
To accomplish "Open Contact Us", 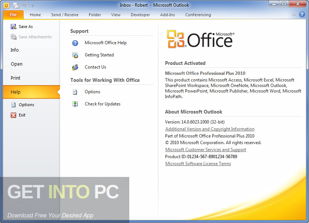I will pyautogui.click(x=95, y=67).
